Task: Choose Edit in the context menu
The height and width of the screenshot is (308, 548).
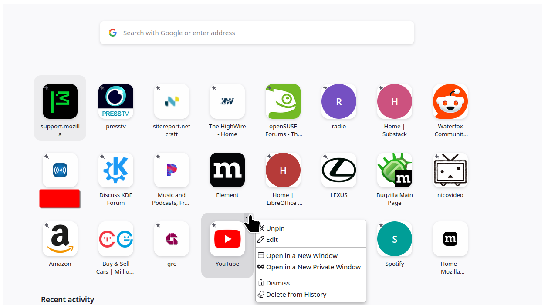Action: [311, 239]
